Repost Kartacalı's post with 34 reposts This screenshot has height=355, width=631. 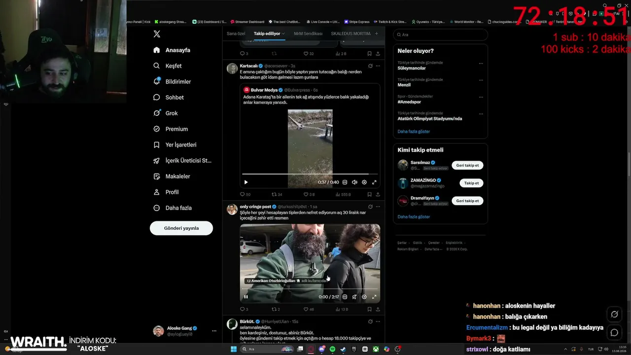click(x=277, y=194)
